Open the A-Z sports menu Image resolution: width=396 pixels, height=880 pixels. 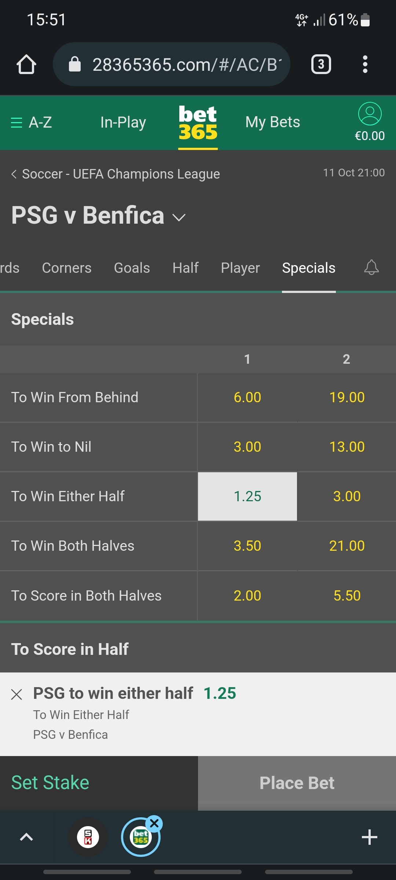(x=31, y=122)
